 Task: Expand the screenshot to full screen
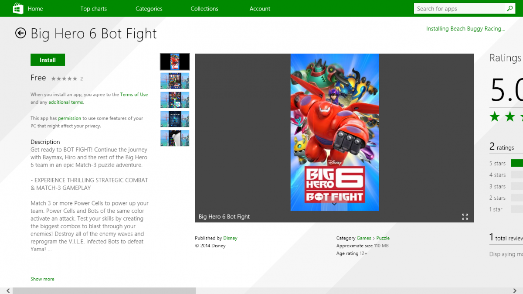tap(465, 216)
